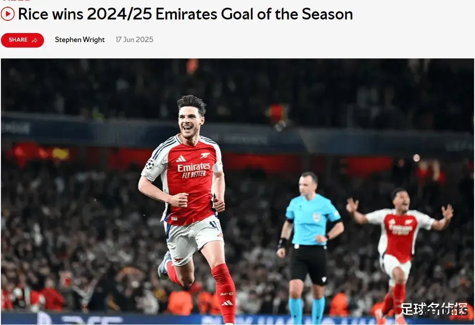This screenshot has height=325, width=475.
Task: Click the referee in the light blue shirt
Action: 309,246
